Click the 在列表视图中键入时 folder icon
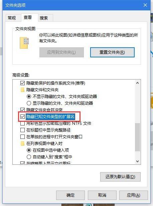The width and height of the screenshot is (153, 206). tap(22, 144)
